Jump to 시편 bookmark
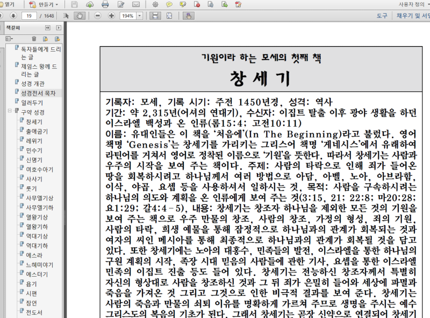 31,293
